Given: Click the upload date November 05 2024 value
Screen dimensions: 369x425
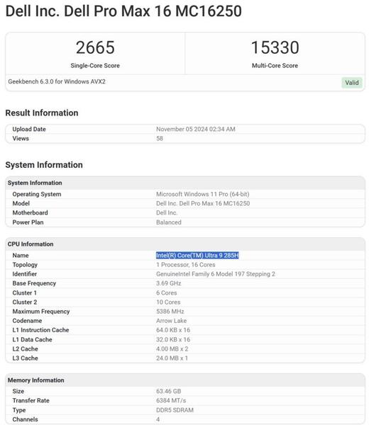Looking at the screenshot, I should pyautogui.click(x=195, y=130).
